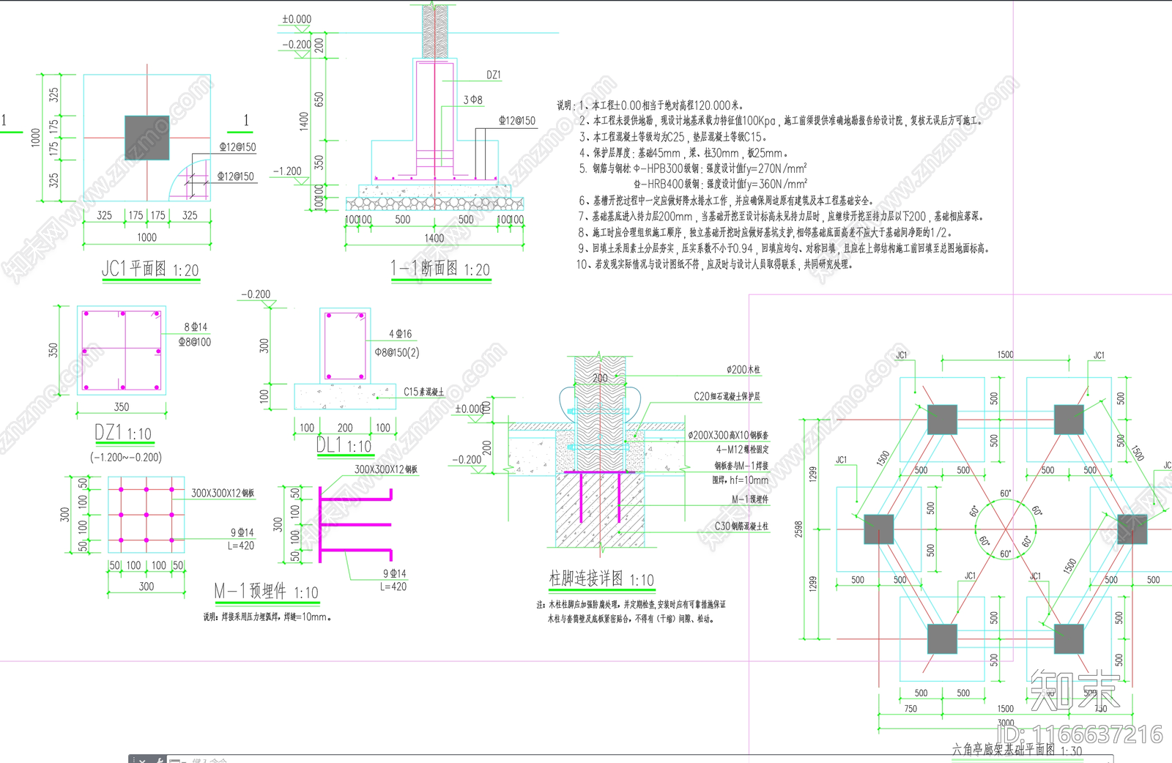
Task: Select the 4-M12螺栓固定 label
Action: pos(742,450)
